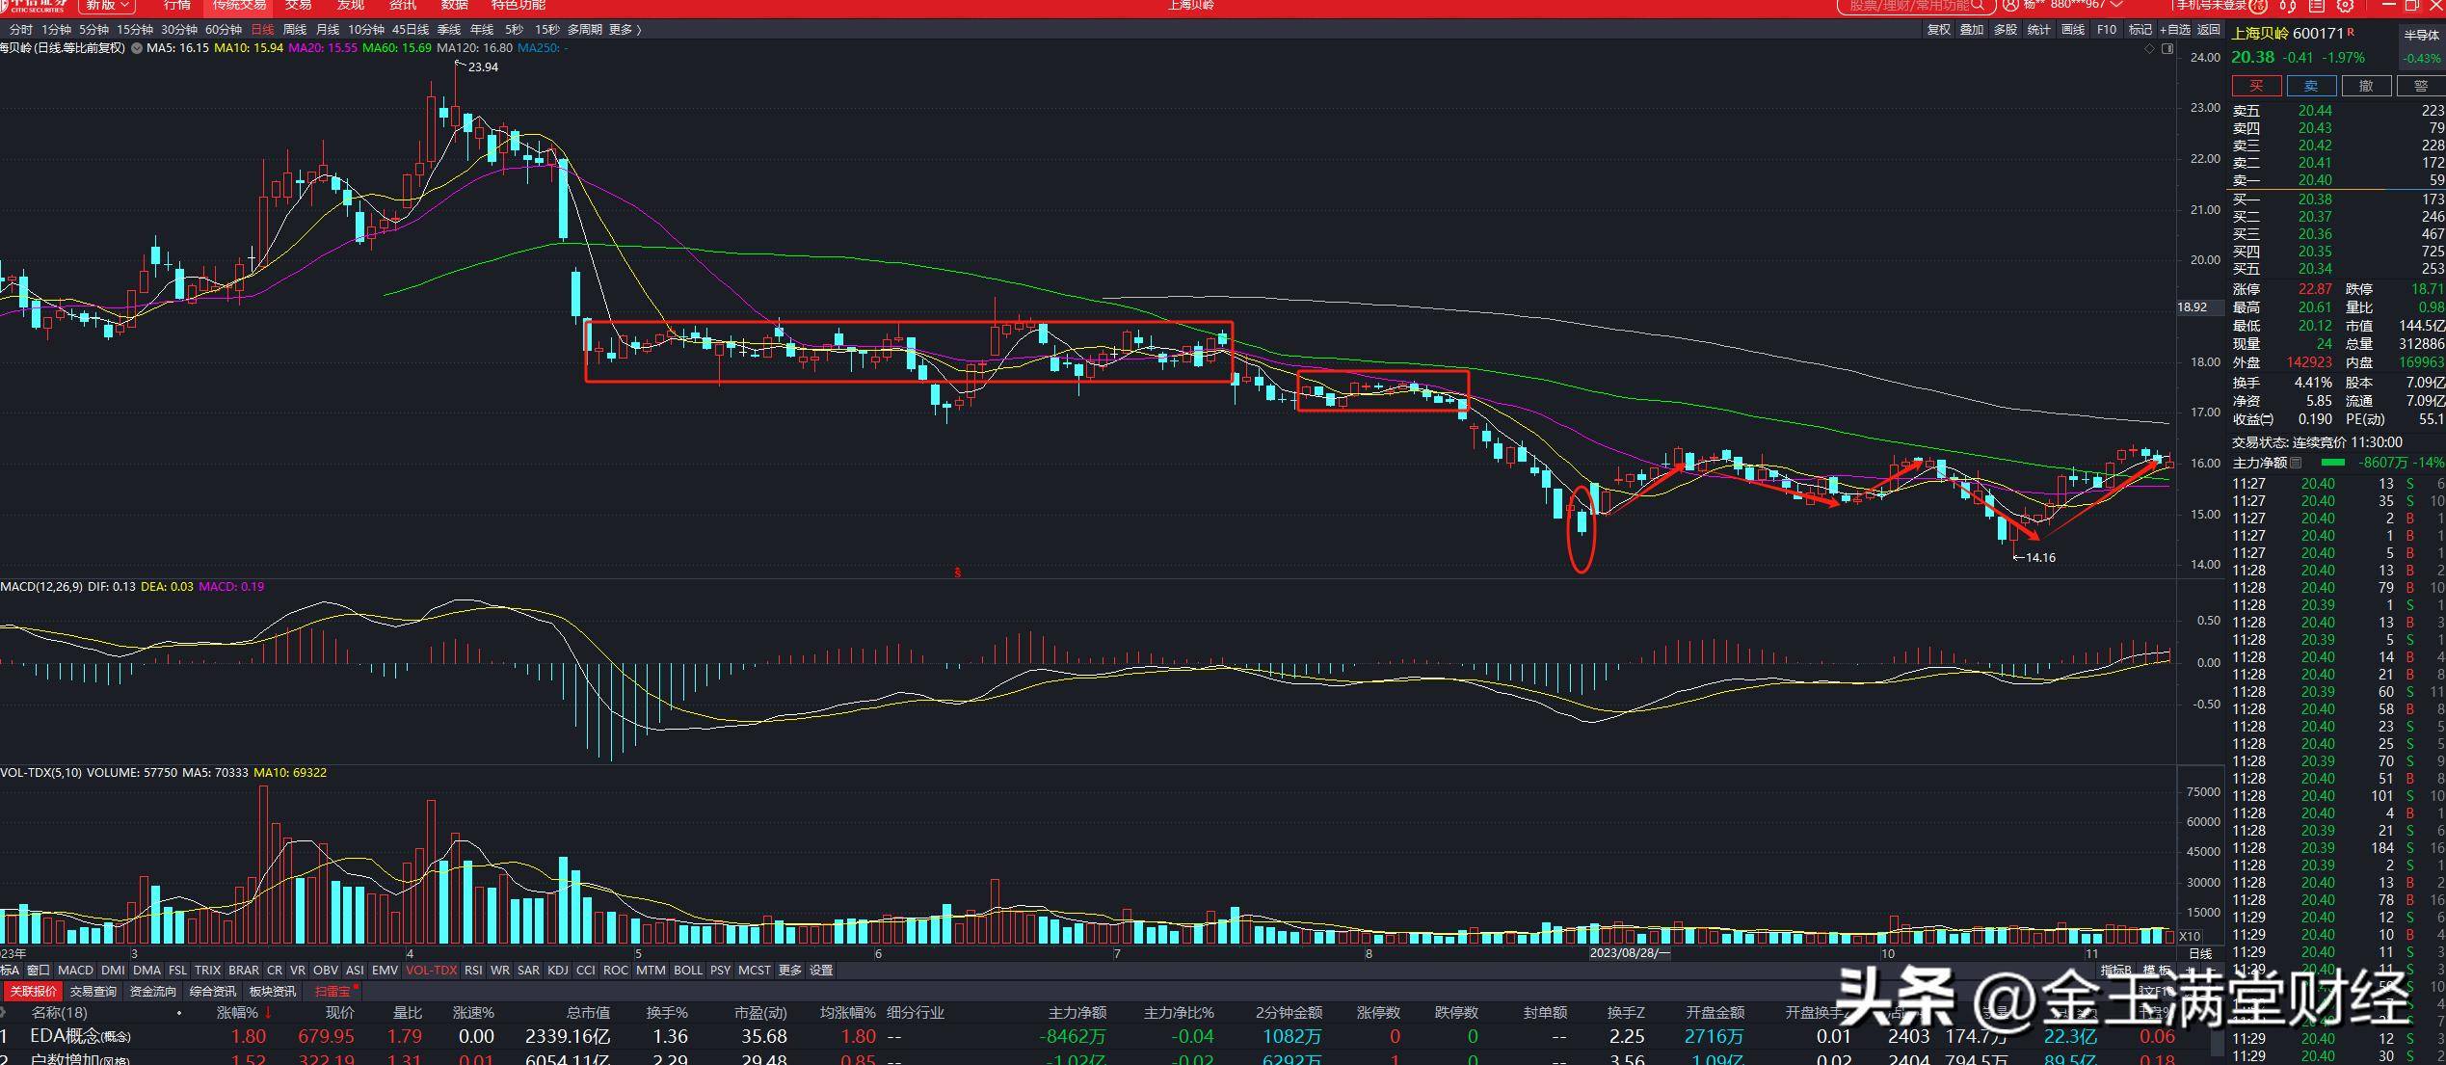
Task: Open F10 company info
Action: pyautogui.click(x=2107, y=30)
